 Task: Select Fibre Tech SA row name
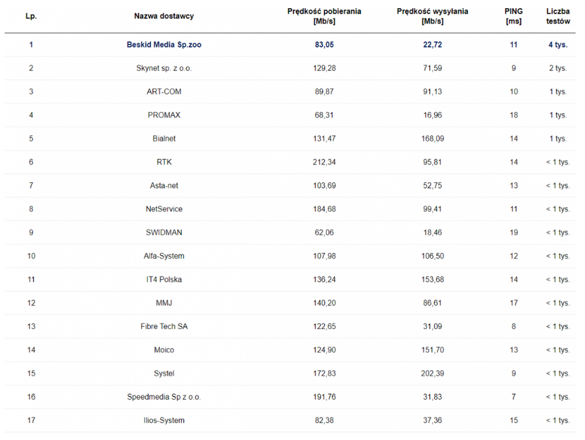coord(164,326)
